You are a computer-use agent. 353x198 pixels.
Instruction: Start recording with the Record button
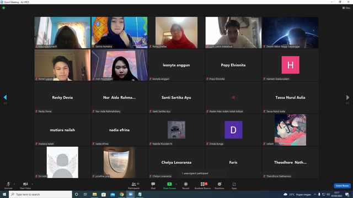[x=186, y=185]
